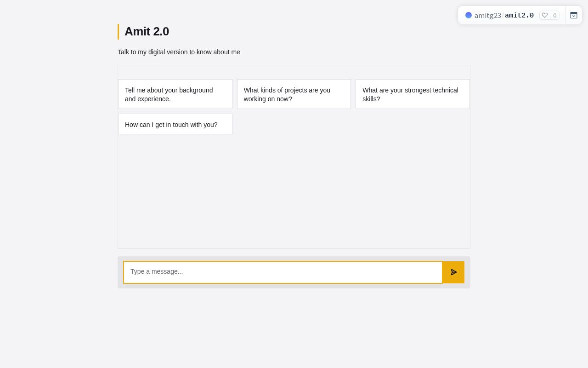The image size is (588, 368).
Task: Select 'Tell me about your background and experience' prompt
Action: tap(175, 94)
